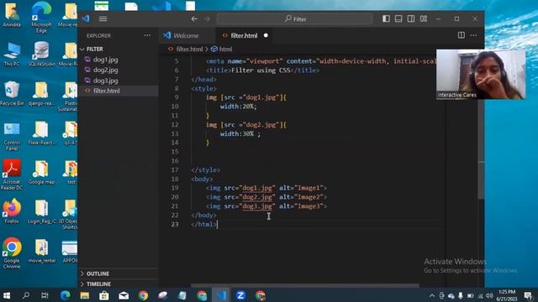Split the editor to the right

(x=462, y=35)
